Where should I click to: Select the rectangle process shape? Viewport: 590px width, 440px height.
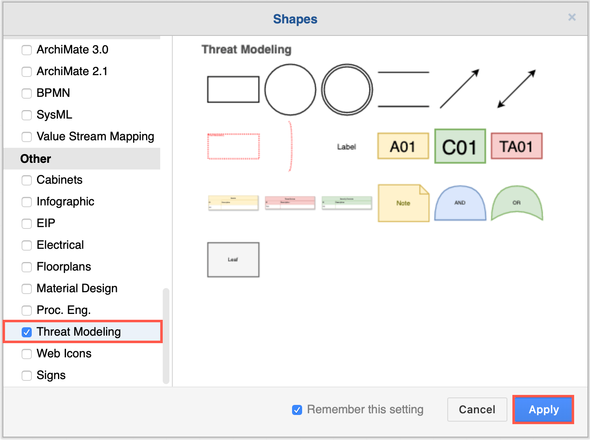coord(233,89)
